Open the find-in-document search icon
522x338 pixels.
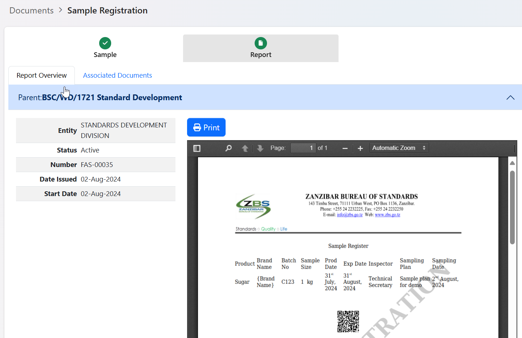228,148
